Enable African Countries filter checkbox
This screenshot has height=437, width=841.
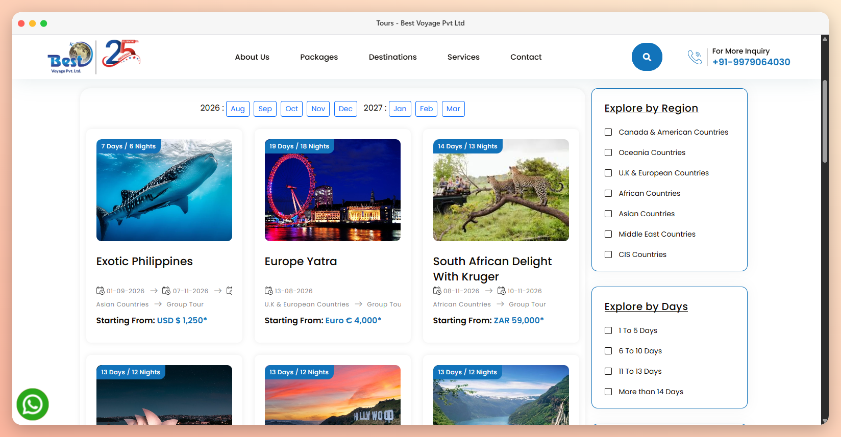[608, 193]
